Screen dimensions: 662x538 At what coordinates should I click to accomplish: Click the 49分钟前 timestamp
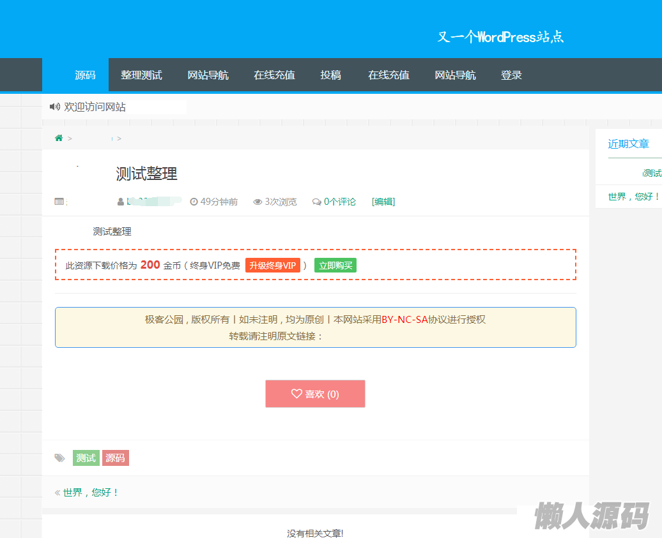click(219, 202)
